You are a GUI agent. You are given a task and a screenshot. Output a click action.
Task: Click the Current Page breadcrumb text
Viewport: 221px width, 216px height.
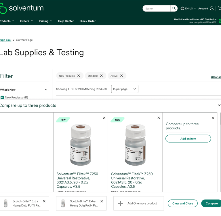[24, 40]
